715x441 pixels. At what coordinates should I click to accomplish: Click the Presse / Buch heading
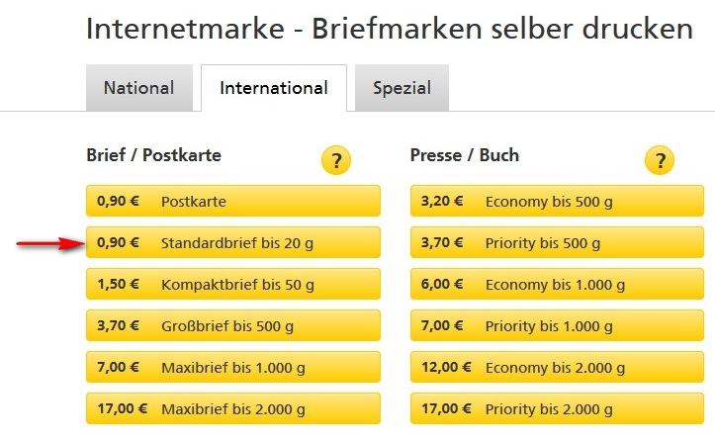point(464,155)
